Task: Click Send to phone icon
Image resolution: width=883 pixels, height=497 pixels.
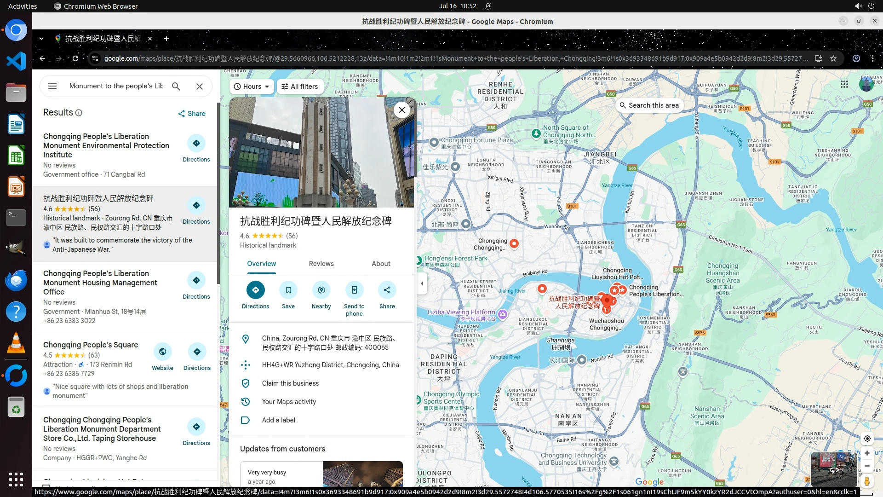Action: point(354,290)
